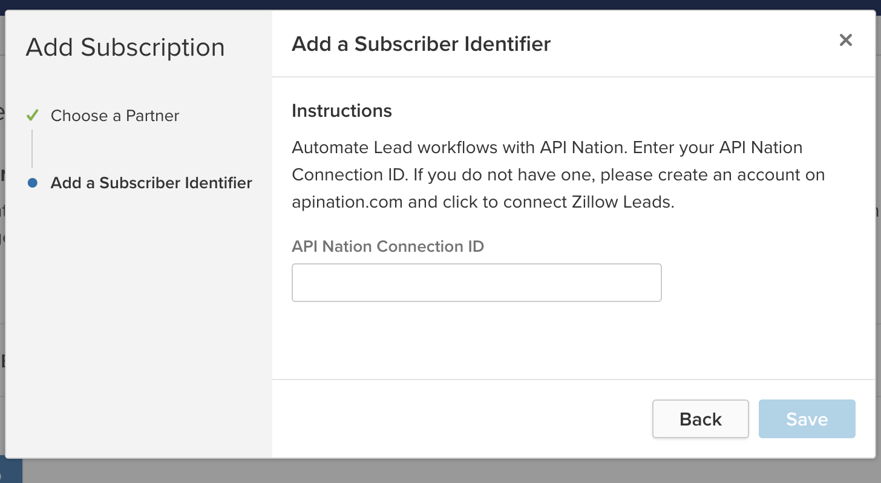
Task: Focus the API Nation Connection ID field
Action: click(476, 283)
